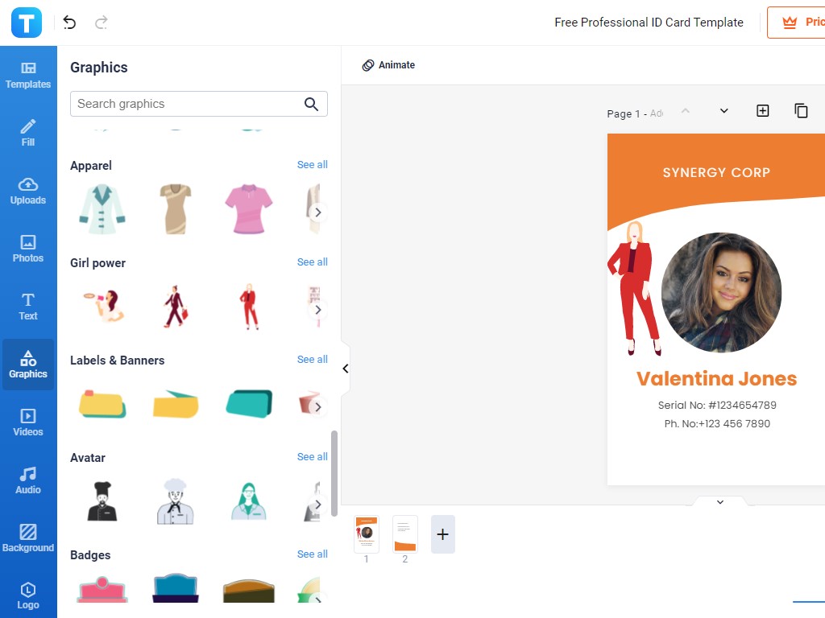Click the search magnifier icon

pos(311,104)
